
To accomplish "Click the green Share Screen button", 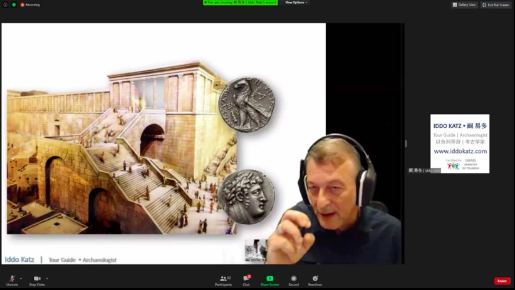I will (269, 281).
